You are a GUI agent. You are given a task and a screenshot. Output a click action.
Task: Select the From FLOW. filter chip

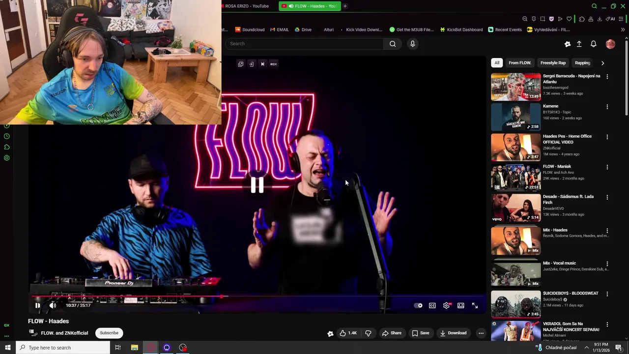[x=520, y=63]
